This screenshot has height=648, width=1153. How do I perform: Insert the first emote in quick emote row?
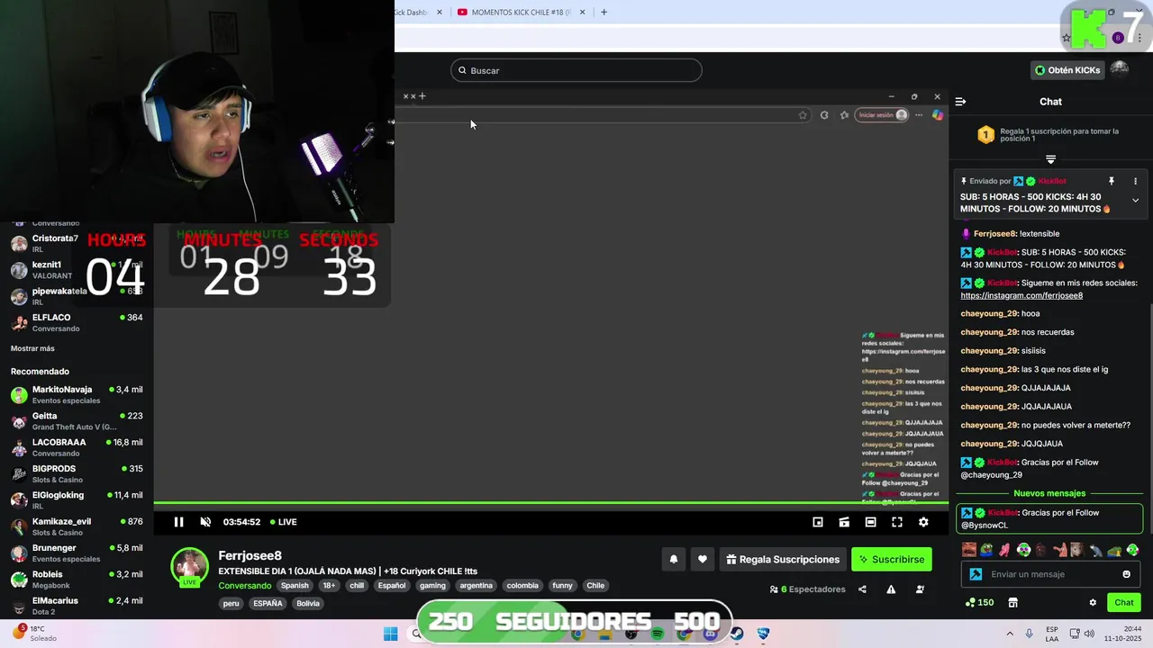tap(969, 550)
